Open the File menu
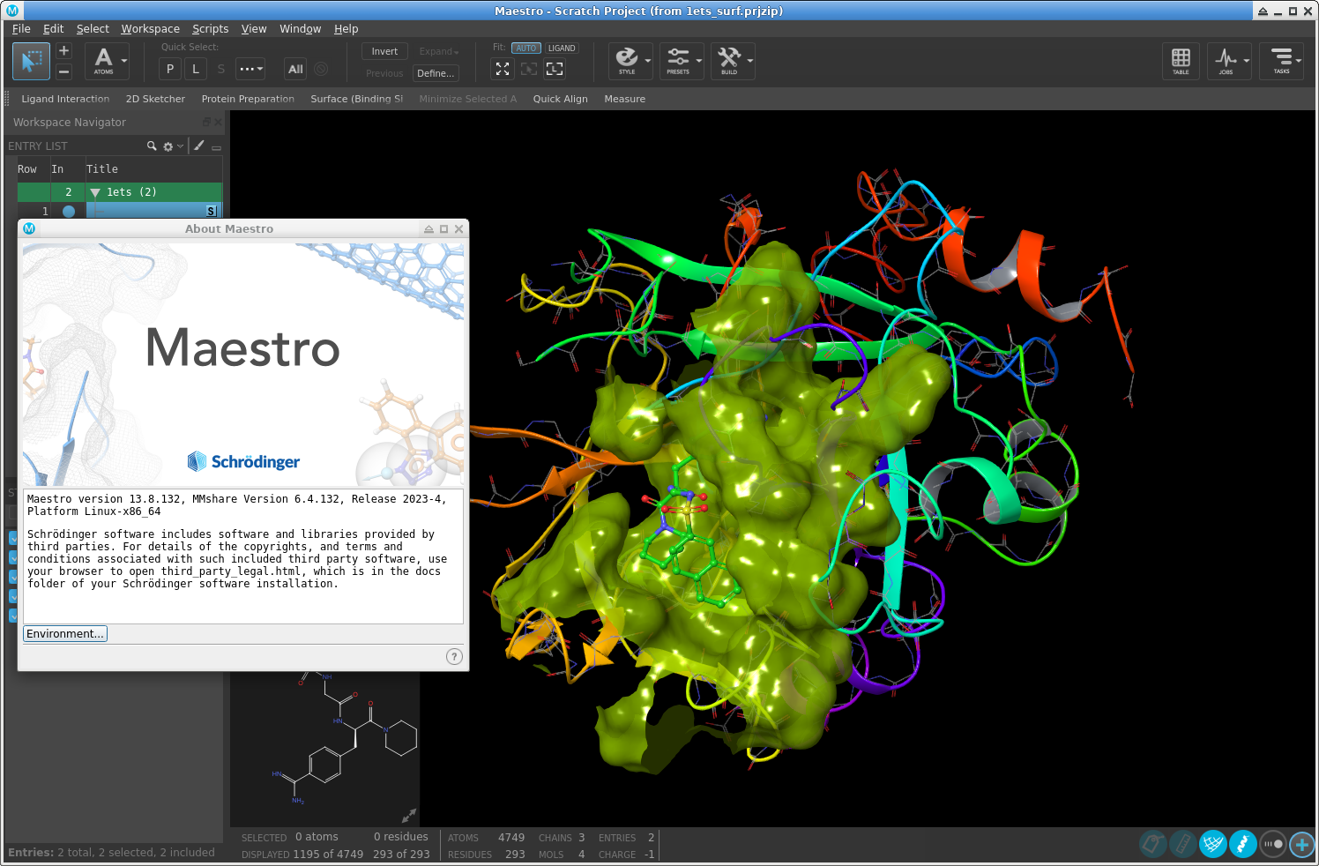 click(x=21, y=29)
